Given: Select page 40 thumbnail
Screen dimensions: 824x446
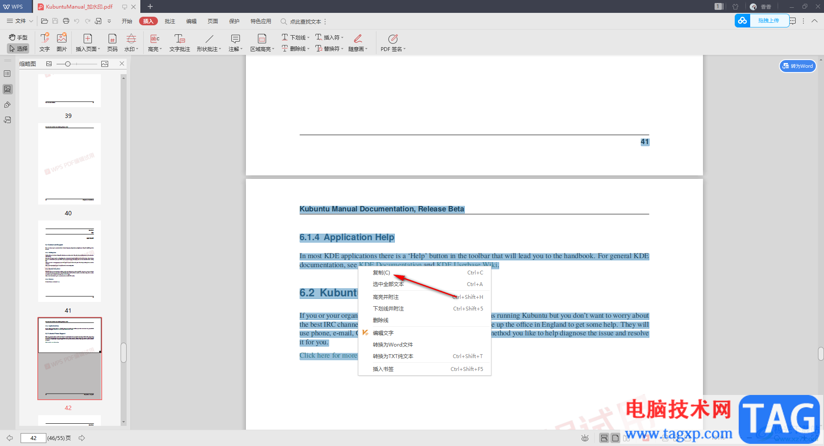Looking at the screenshot, I should [70, 164].
